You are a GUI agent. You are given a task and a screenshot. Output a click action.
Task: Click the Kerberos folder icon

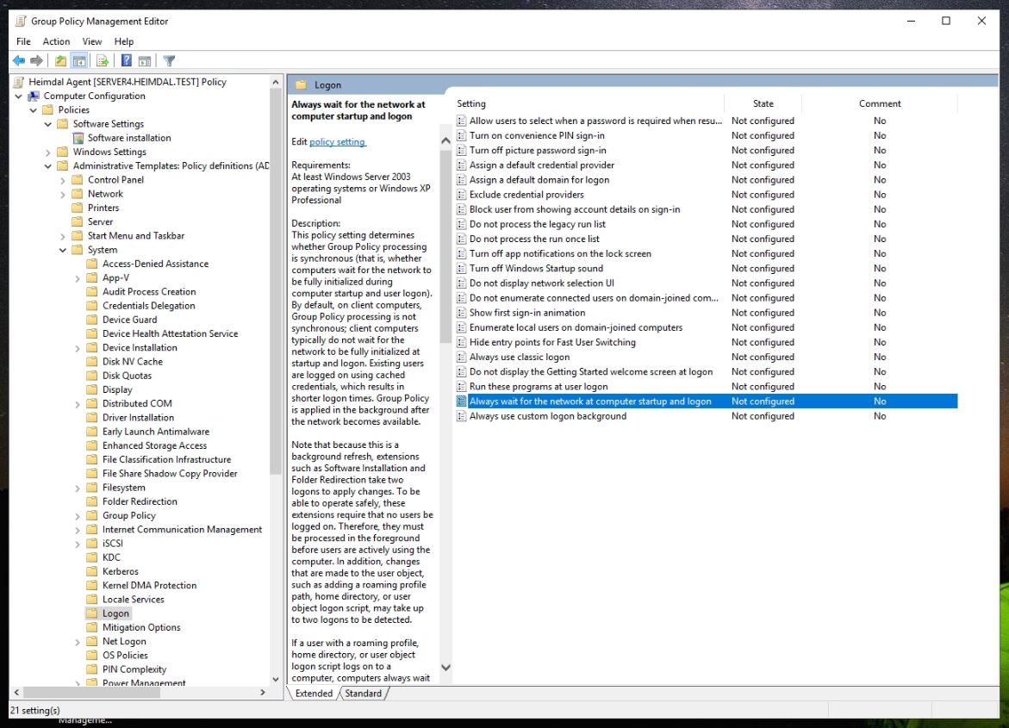[92, 571]
